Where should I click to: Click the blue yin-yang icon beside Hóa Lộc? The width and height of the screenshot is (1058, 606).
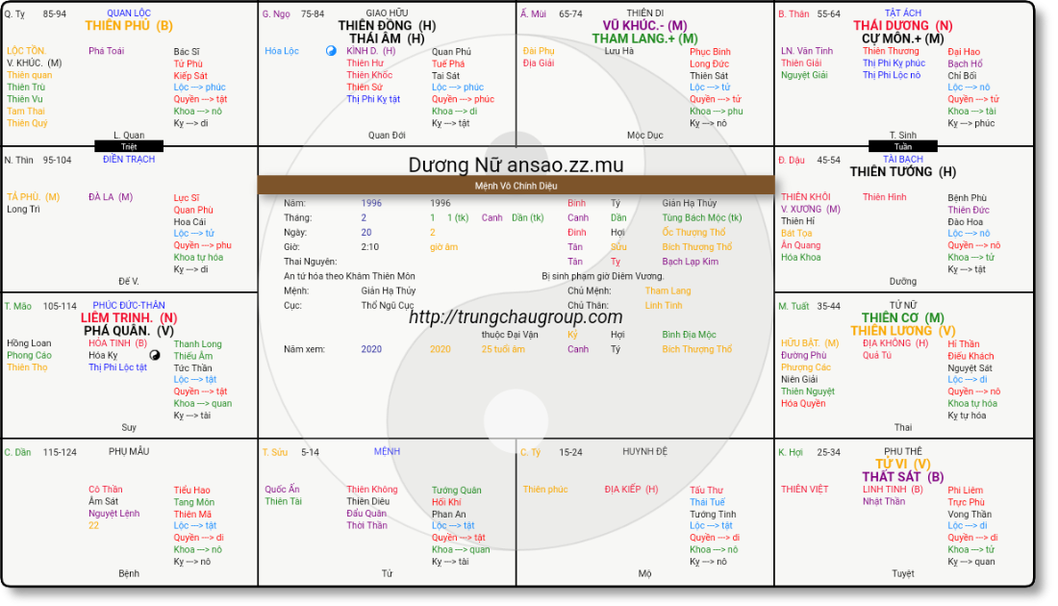pos(331,51)
